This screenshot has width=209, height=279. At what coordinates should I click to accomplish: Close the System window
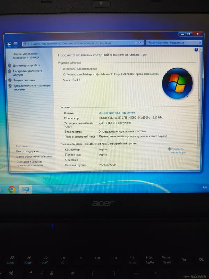click(x=198, y=34)
